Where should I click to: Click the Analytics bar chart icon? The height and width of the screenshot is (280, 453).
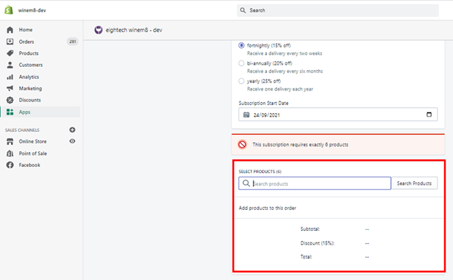coord(10,77)
